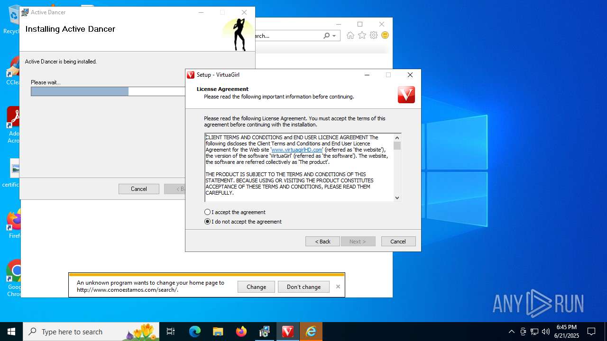This screenshot has height=341, width=607.
Task: Click the Active Dancer install progress bar
Action: pyautogui.click(x=108, y=91)
